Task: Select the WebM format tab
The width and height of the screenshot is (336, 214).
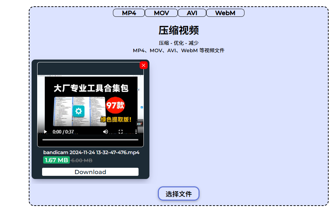Action: tap(225, 13)
